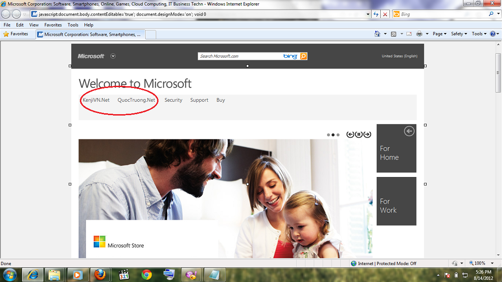Viewport: 502px width, 282px height.
Task: Click the Back navigation button
Action: coord(6,14)
